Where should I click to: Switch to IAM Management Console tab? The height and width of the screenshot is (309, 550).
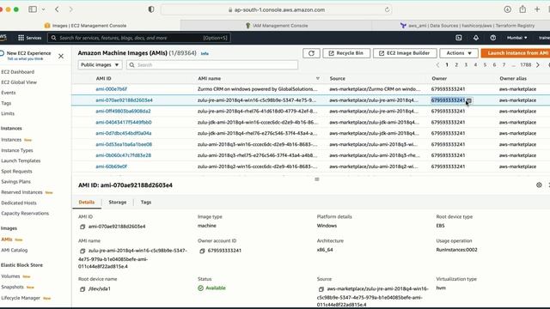[277, 25]
